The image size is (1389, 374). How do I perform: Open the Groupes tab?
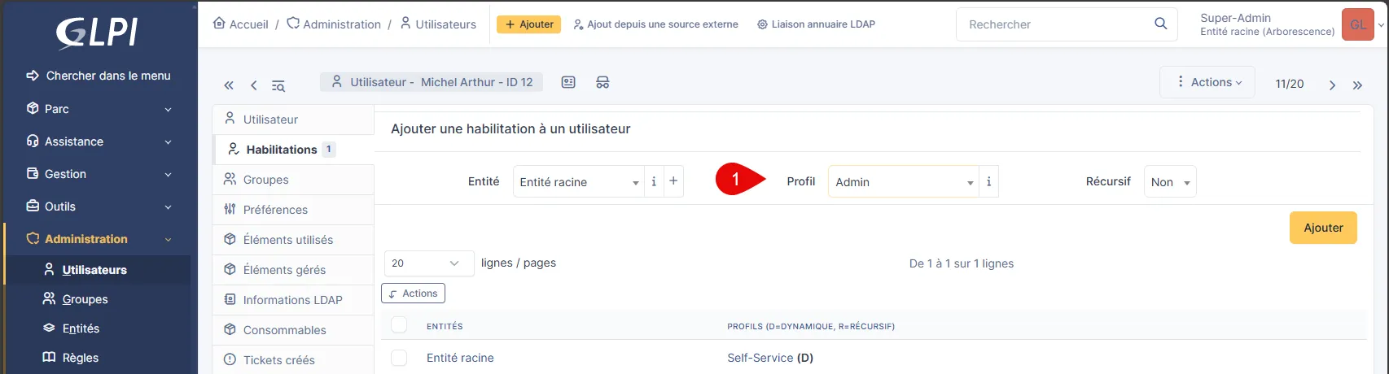(293, 180)
